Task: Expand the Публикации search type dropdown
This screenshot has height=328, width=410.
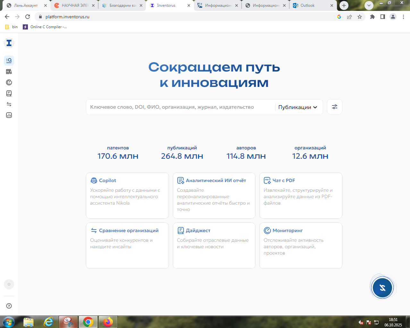Action: pos(297,107)
